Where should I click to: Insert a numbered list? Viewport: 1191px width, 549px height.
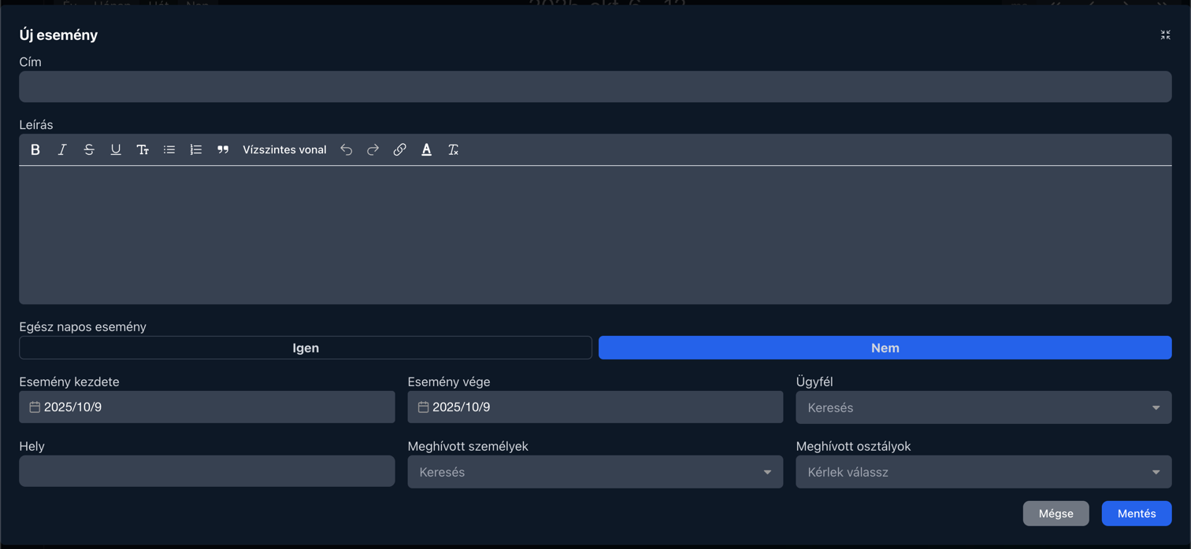coord(196,149)
